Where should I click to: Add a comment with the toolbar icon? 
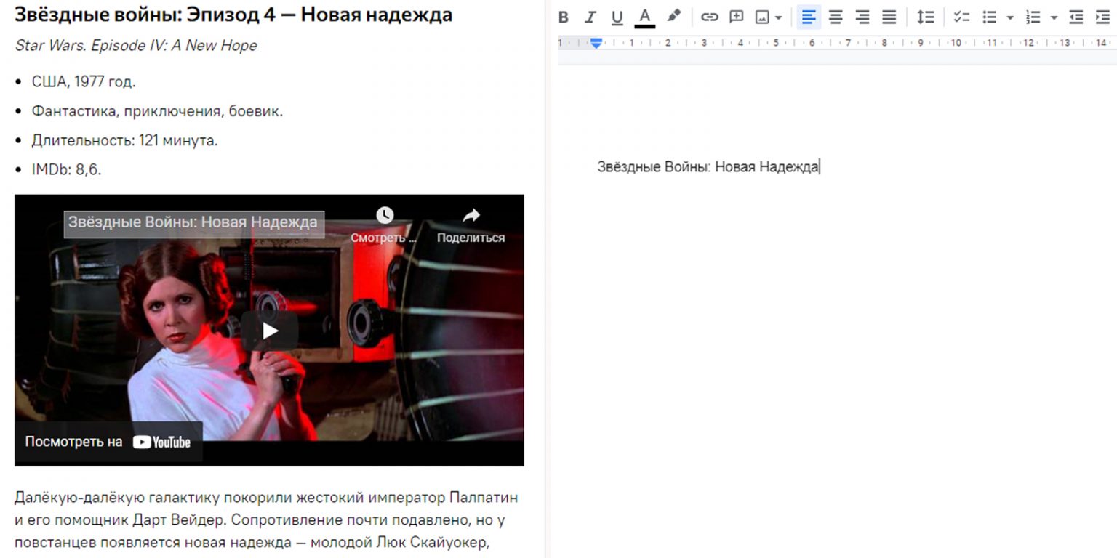(x=736, y=17)
